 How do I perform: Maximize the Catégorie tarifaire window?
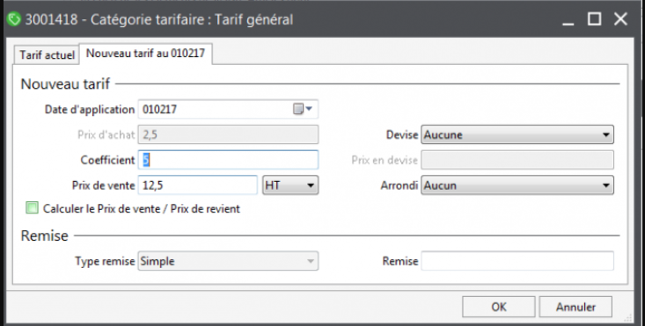point(594,18)
